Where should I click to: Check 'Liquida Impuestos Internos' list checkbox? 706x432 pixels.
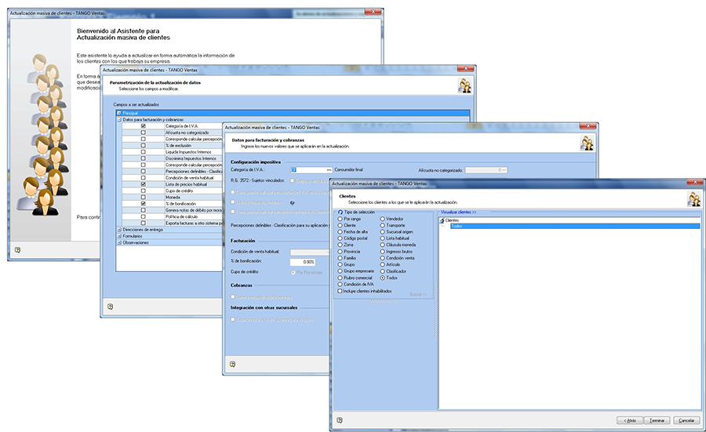[144, 152]
